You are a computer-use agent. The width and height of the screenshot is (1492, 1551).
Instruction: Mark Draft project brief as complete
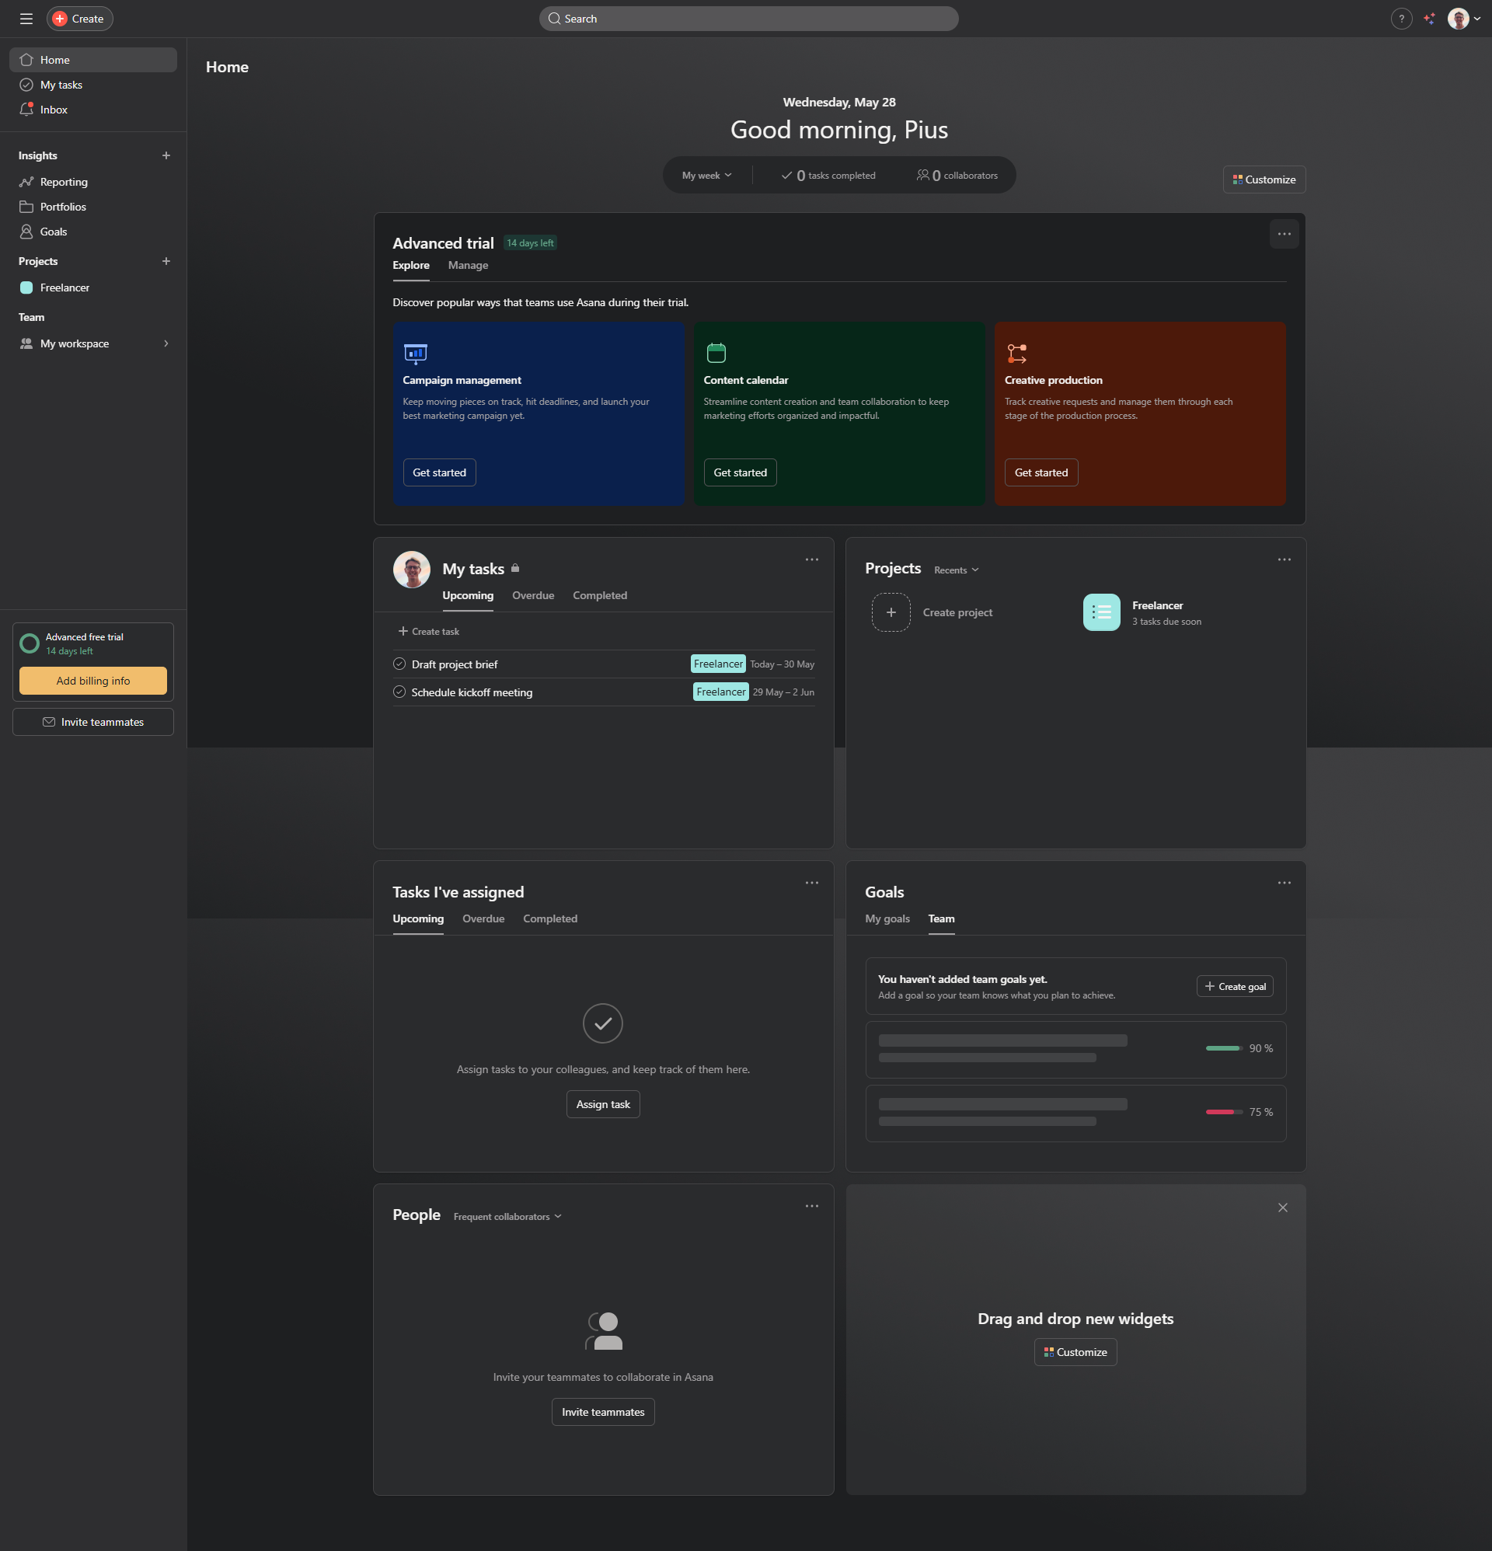(x=399, y=664)
